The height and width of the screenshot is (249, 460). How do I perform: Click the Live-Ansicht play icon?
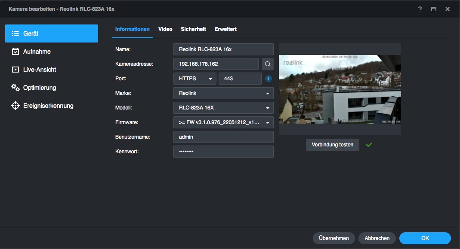(15, 70)
